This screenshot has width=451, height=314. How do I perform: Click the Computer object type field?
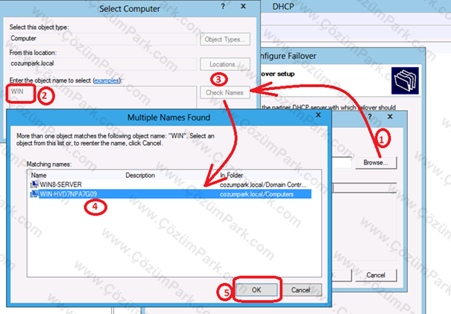pyautogui.click(x=103, y=39)
